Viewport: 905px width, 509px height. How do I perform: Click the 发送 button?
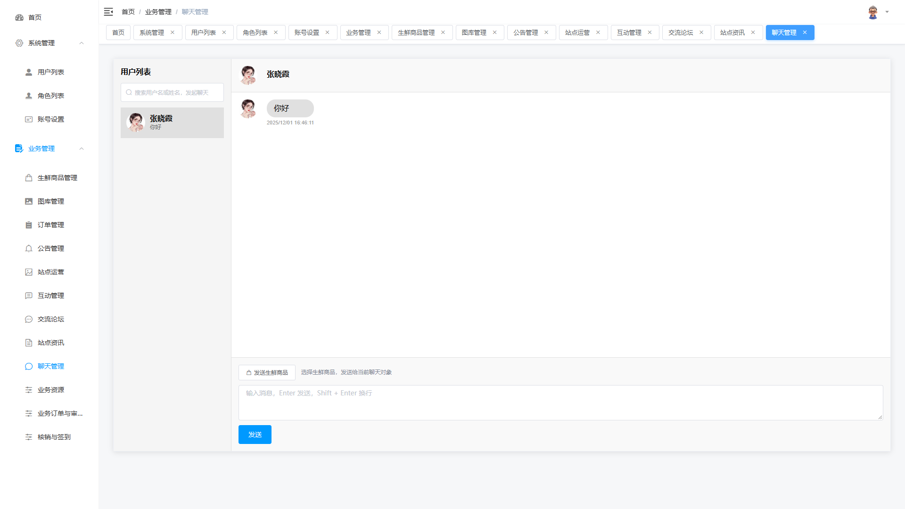[255, 435]
